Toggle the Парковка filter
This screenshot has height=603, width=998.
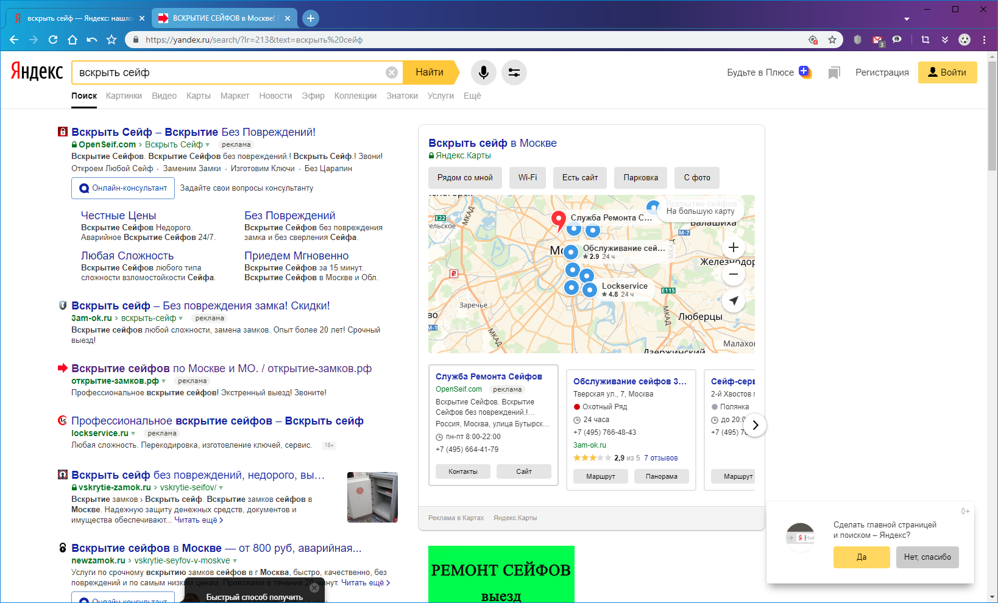point(640,178)
